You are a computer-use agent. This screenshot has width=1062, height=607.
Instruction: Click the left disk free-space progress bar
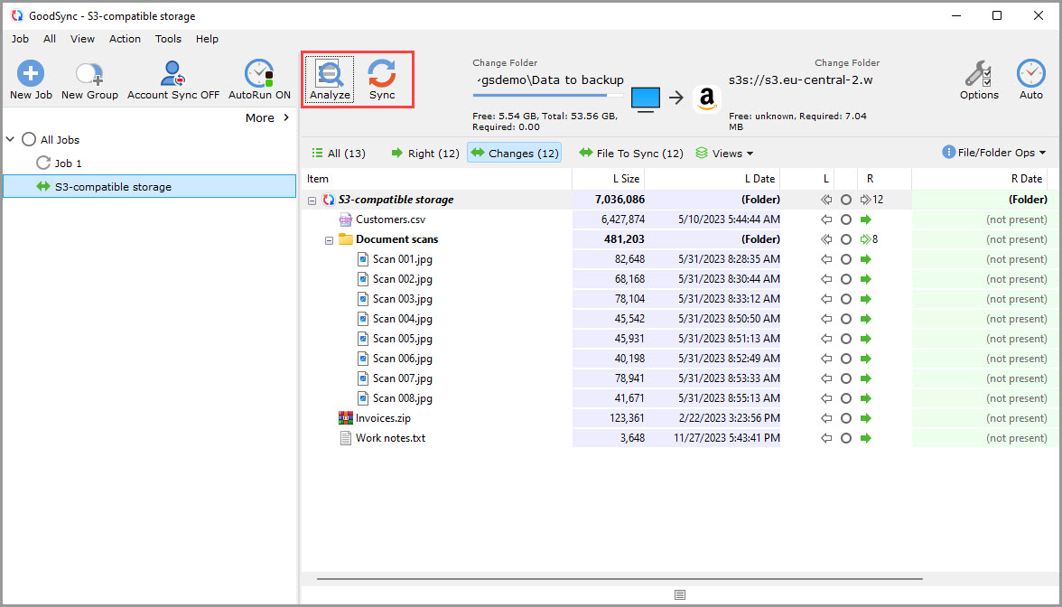tap(548, 96)
